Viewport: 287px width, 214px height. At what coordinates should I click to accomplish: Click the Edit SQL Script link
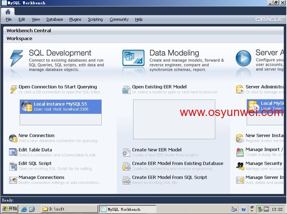35,163
